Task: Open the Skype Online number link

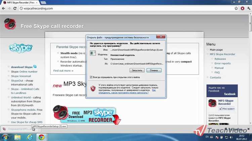Action: [x=24, y=72]
